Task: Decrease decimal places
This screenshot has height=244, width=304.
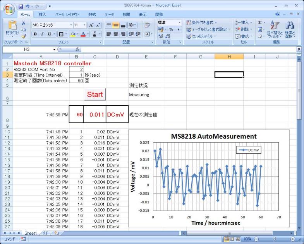Action: [x=168, y=36]
